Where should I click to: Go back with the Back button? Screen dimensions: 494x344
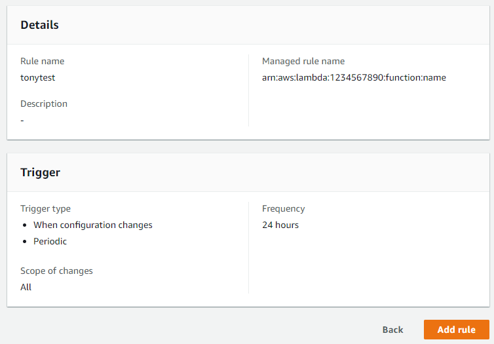[x=392, y=330]
